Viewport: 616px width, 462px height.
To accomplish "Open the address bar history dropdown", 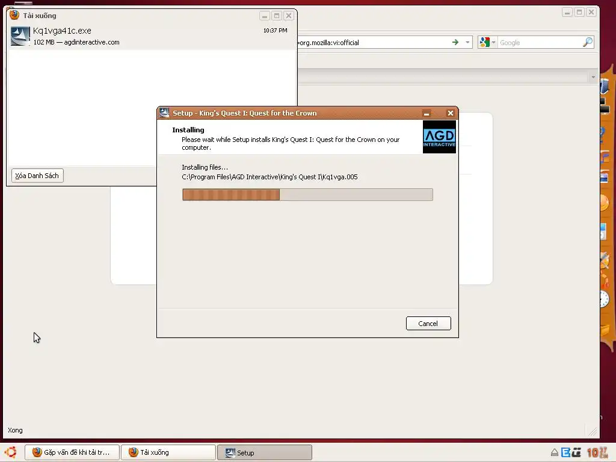I will [467, 42].
